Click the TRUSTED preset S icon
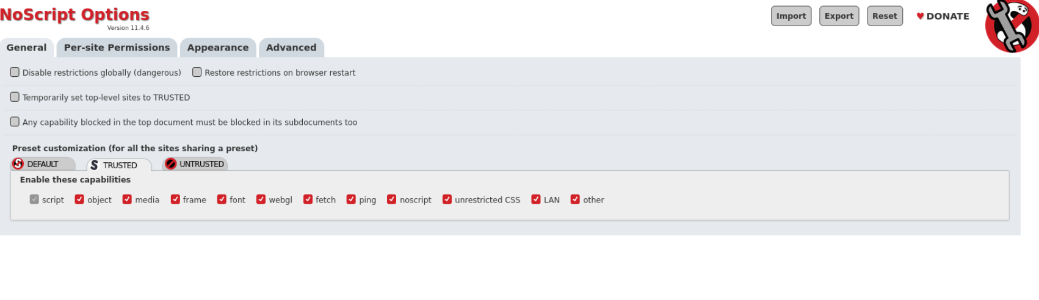 (x=94, y=165)
